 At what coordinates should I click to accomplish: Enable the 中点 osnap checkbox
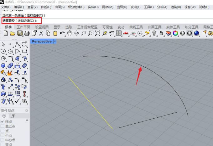(2, 135)
